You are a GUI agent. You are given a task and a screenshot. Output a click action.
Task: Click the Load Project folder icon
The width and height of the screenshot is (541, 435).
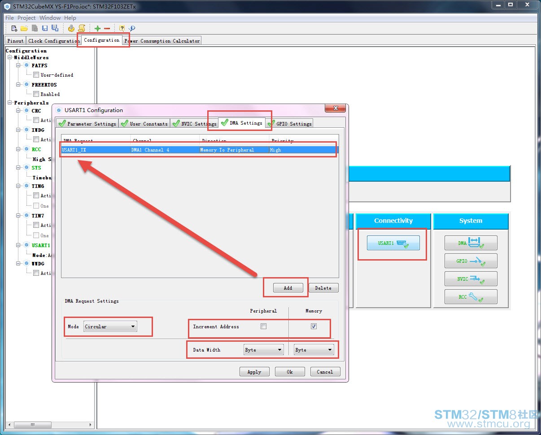click(24, 28)
